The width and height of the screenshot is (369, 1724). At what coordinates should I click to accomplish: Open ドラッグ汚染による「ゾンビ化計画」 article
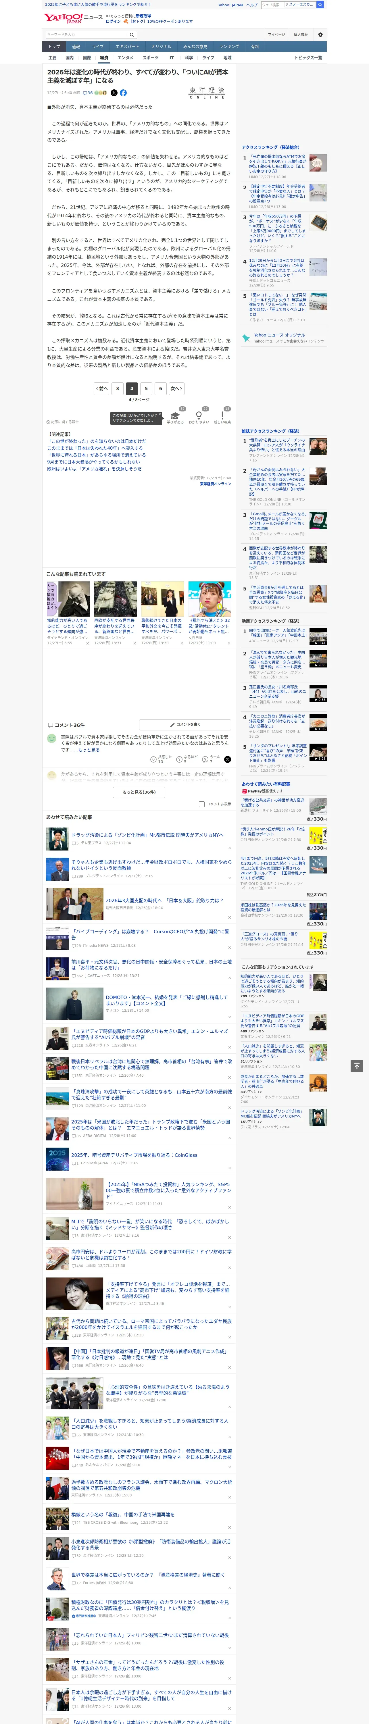(147, 835)
